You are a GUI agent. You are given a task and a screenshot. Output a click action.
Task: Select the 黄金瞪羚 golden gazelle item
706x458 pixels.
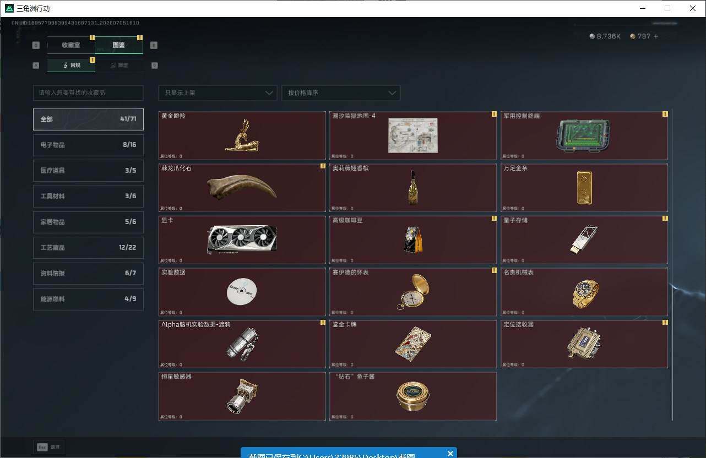click(x=242, y=135)
